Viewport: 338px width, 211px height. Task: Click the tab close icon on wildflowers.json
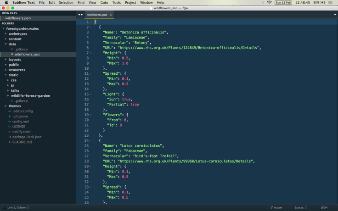[x=111, y=15]
